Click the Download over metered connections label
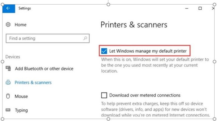This screenshot has height=121, width=217. [x=145, y=95]
